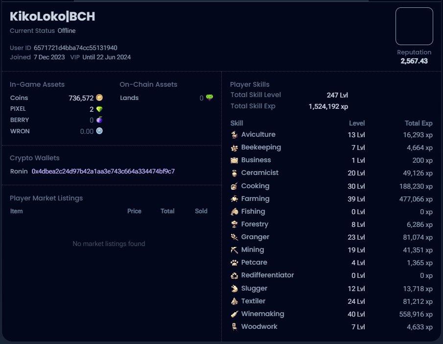443x344 pixels.
Task: Click the VIP date Until 22 Jun 2024
Action: (107, 57)
